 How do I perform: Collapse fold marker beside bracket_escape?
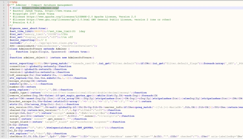pyautogui.click(x=9, y=101)
